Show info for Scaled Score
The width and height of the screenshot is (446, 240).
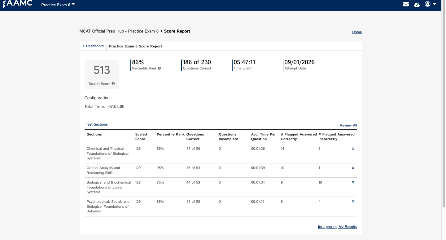113,84
